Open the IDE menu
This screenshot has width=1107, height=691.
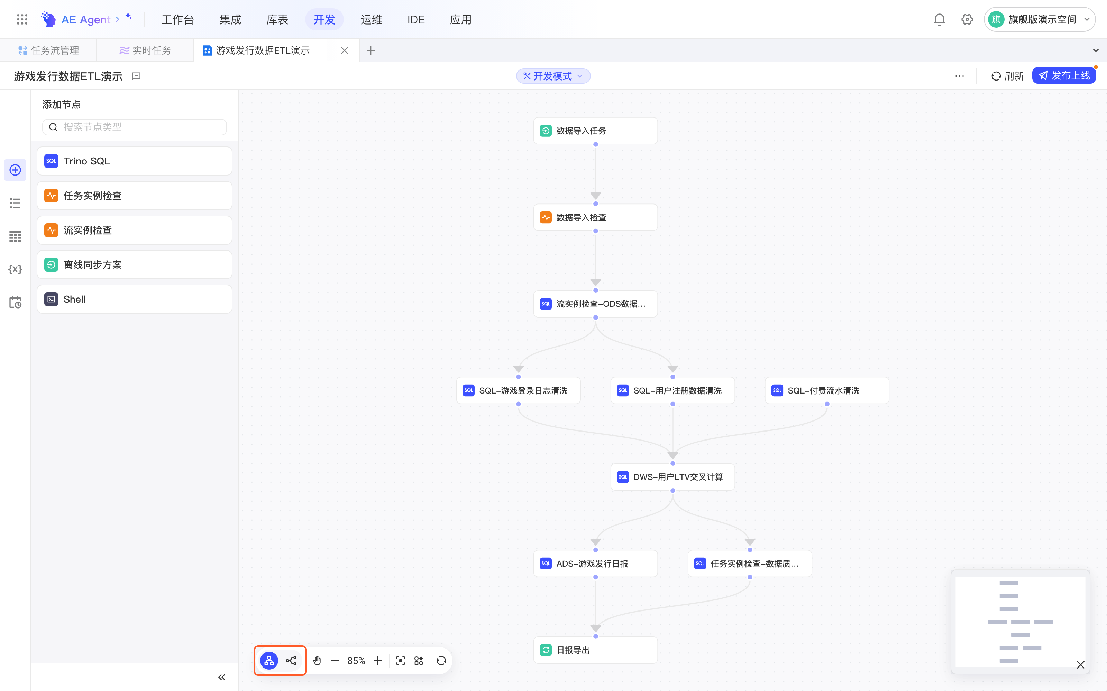pos(416,19)
